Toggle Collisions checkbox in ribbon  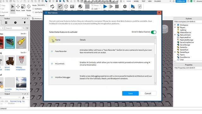pos(33,9)
